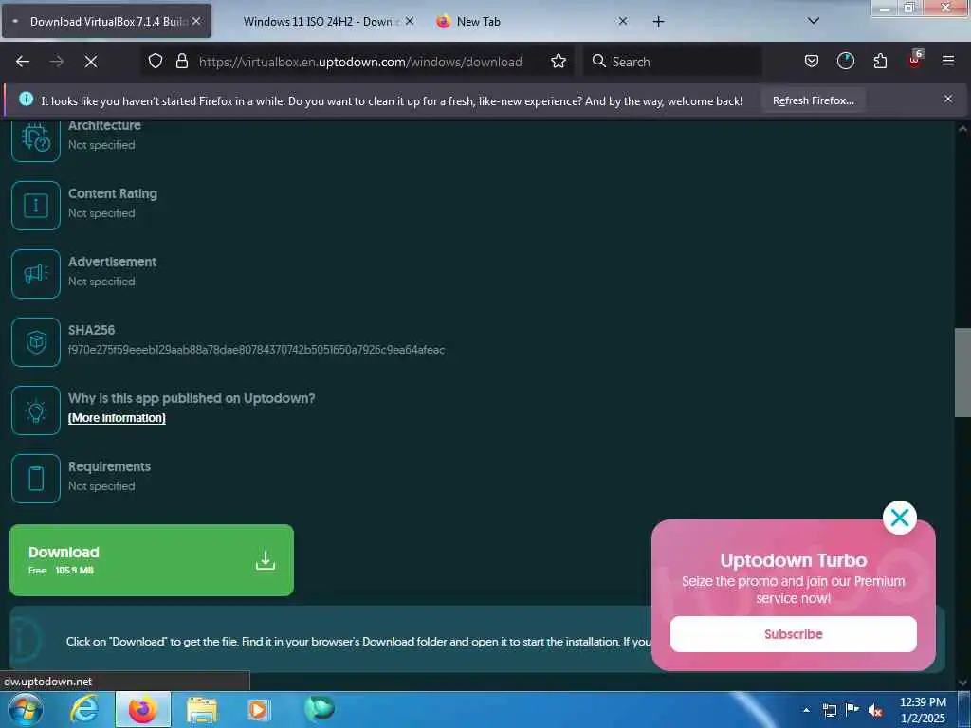The width and height of the screenshot is (971, 728).
Task: Open the Firefox hamburger application menu
Action: coord(948,61)
